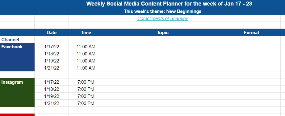
Task: Select the 7:00 PM cell for Instagram 1/17/22
Action: pyautogui.click(x=86, y=82)
